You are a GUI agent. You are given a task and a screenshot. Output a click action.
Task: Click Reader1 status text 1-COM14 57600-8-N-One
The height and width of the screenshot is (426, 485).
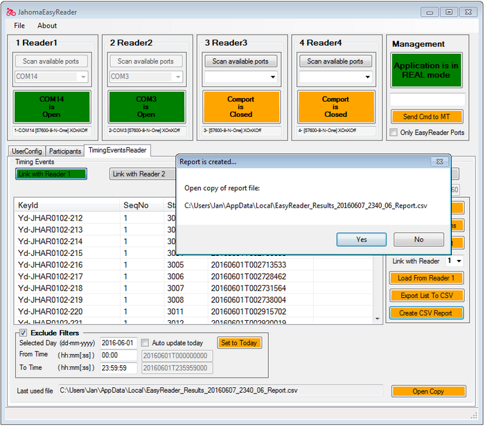point(51,131)
